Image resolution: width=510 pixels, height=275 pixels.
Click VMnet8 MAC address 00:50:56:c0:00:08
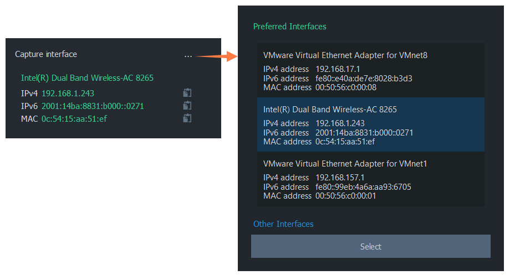point(346,87)
